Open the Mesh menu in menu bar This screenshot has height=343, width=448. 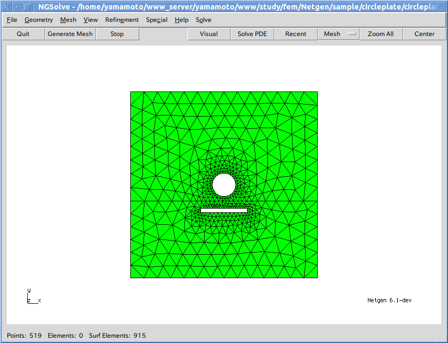point(68,20)
